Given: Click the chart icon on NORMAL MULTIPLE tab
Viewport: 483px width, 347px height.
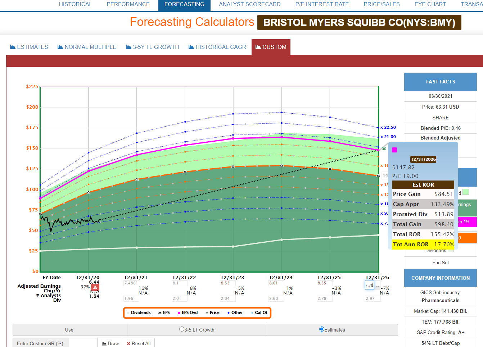Looking at the screenshot, I should coord(60,47).
